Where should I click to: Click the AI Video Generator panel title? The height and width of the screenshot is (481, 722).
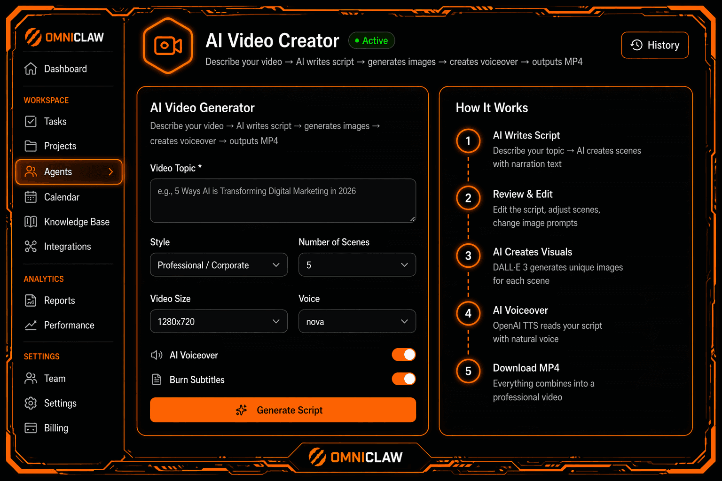202,108
